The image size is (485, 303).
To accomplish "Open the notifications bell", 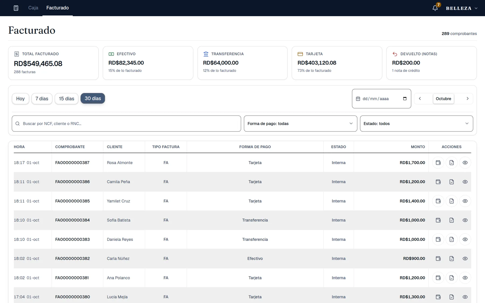I will [x=435, y=8].
